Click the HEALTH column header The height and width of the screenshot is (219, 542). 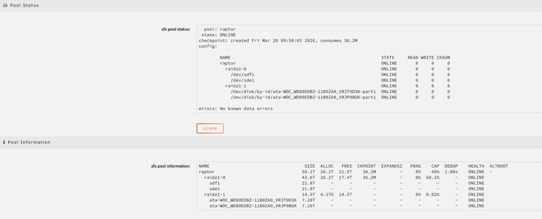click(x=476, y=166)
